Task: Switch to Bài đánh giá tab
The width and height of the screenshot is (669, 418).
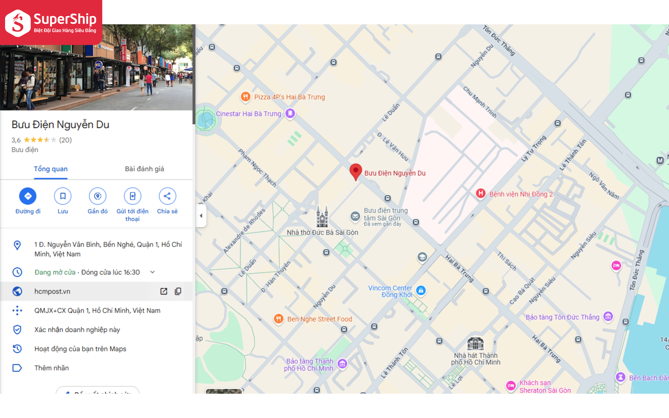Action: click(x=144, y=169)
